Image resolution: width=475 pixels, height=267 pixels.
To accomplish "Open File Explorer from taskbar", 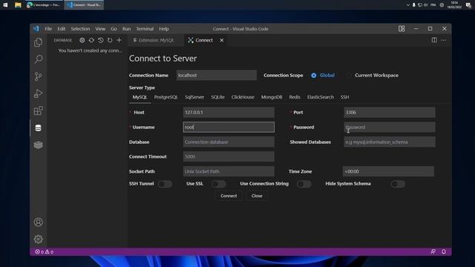I will click(18, 5).
